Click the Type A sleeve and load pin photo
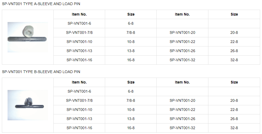The width and height of the screenshot is (262, 134). coord(28,37)
